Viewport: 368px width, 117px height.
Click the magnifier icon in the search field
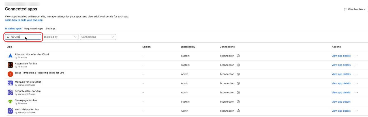pyautogui.click(x=8, y=37)
